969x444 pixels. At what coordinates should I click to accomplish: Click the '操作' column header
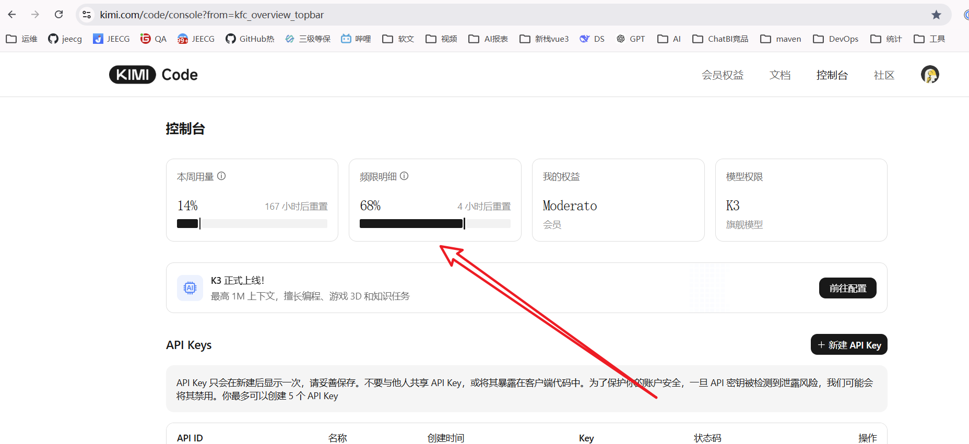tap(868, 438)
